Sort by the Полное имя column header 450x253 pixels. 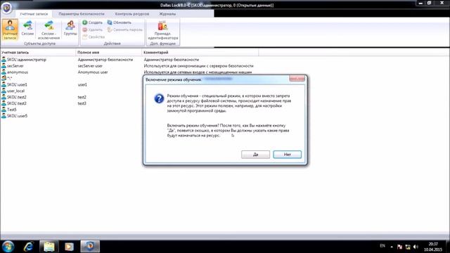(109, 53)
